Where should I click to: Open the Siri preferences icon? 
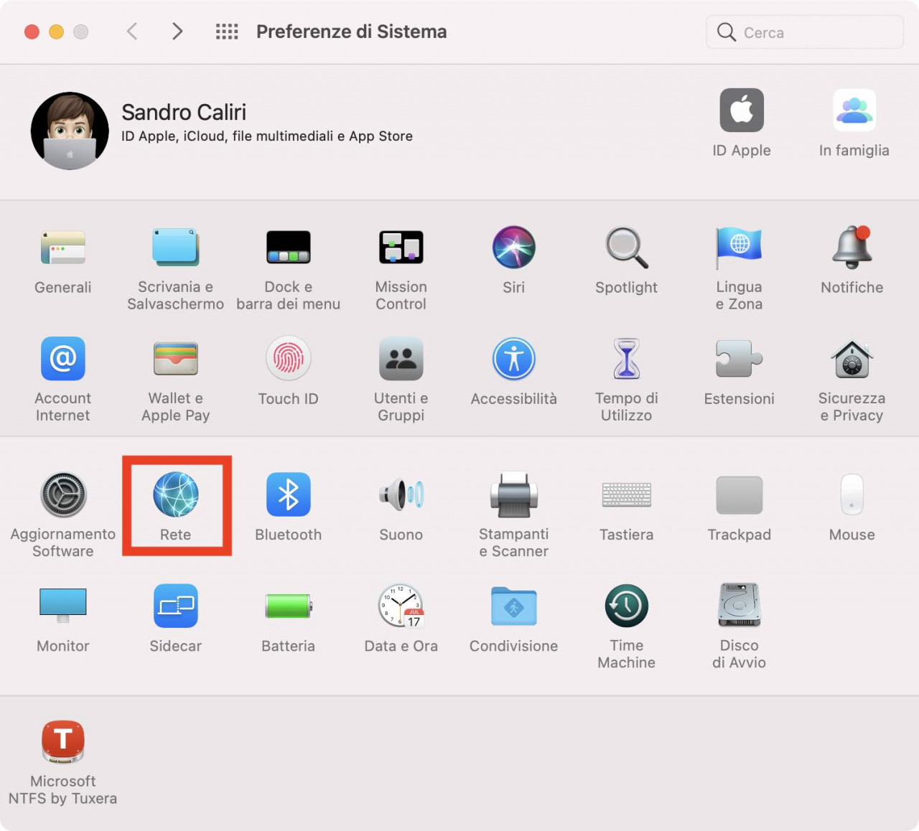tap(513, 248)
